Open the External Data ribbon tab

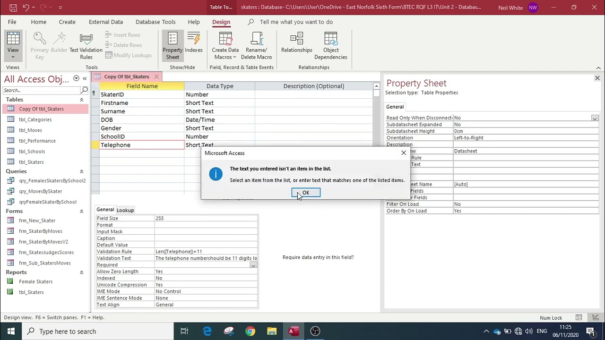click(x=106, y=22)
